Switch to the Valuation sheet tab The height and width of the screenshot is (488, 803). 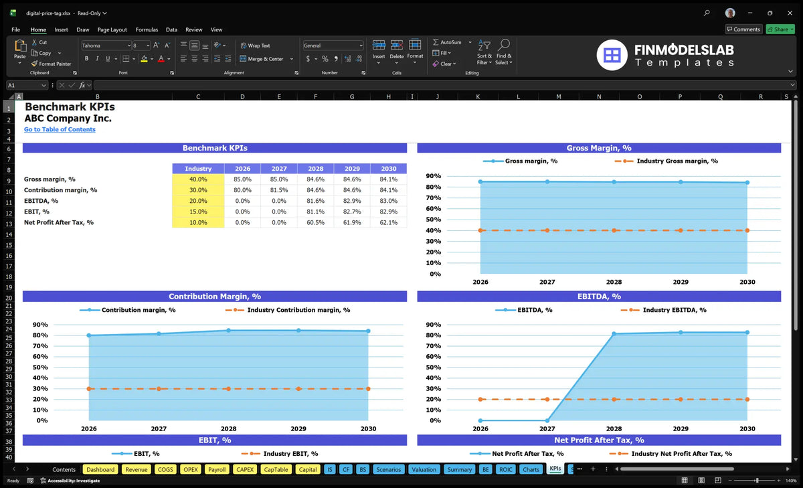pyautogui.click(x=424, y=469)
